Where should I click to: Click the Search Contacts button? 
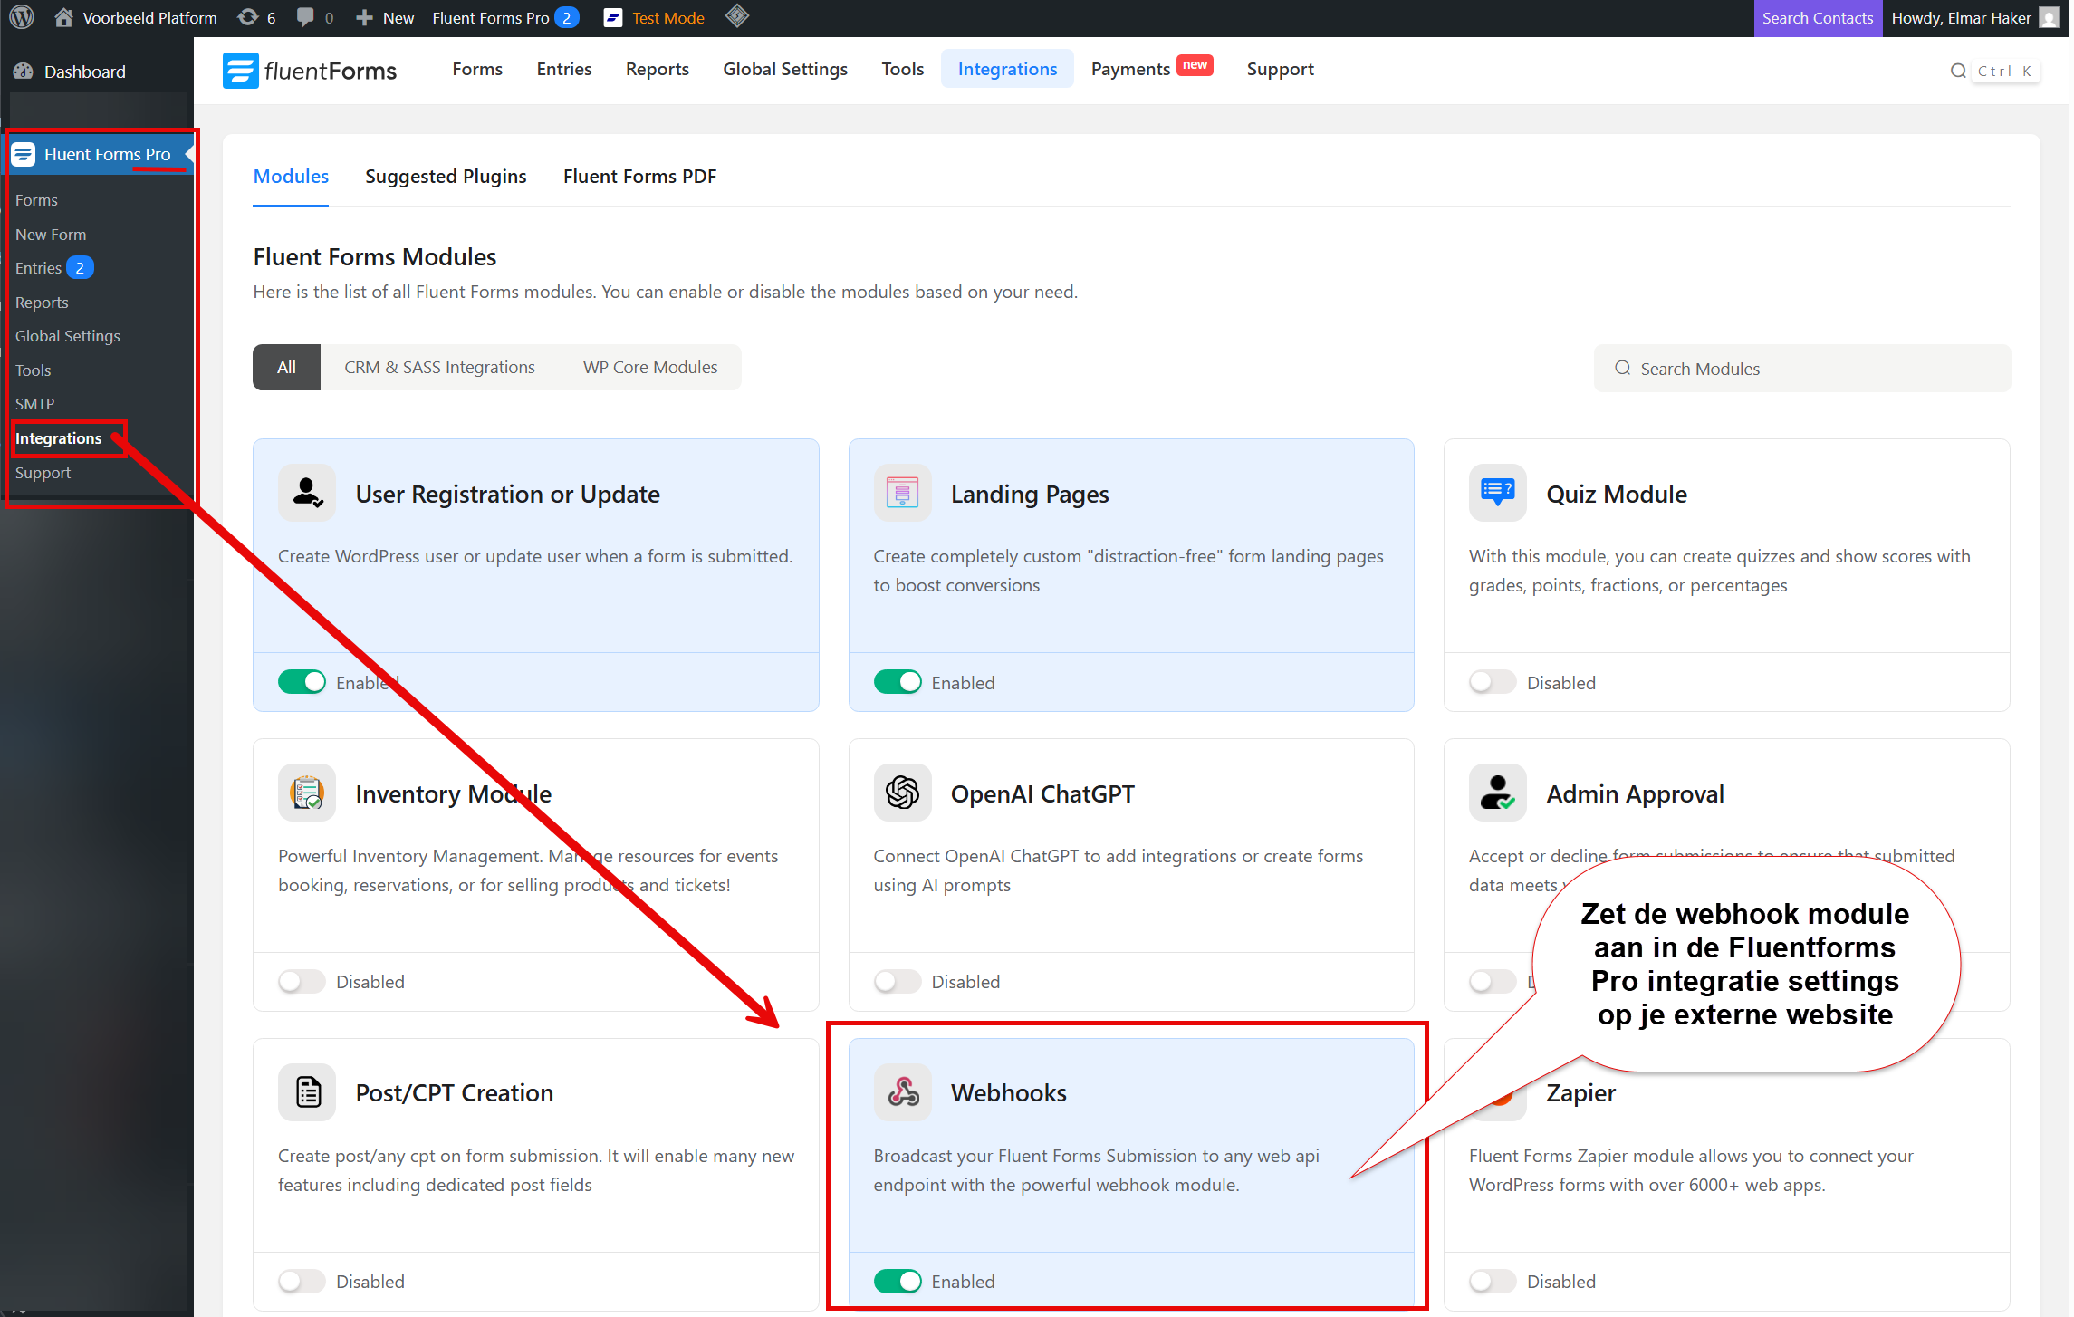(x=1817, y=18)
